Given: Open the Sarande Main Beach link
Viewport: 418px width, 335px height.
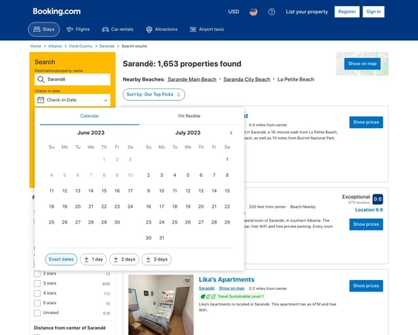Looking at the screenshot, I should (x=192, y=80).
